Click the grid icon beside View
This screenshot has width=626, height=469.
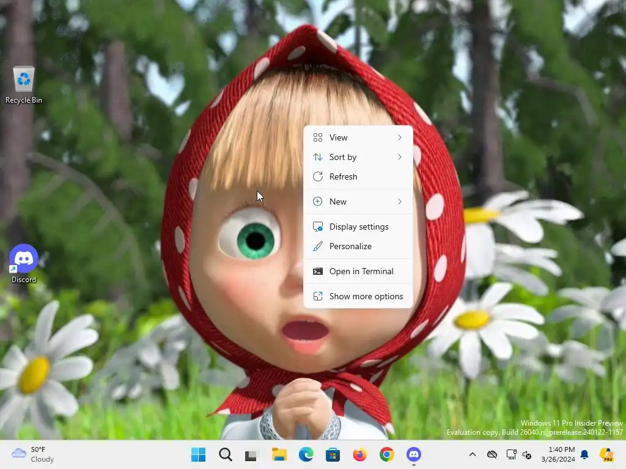click(x=318, y=137)
